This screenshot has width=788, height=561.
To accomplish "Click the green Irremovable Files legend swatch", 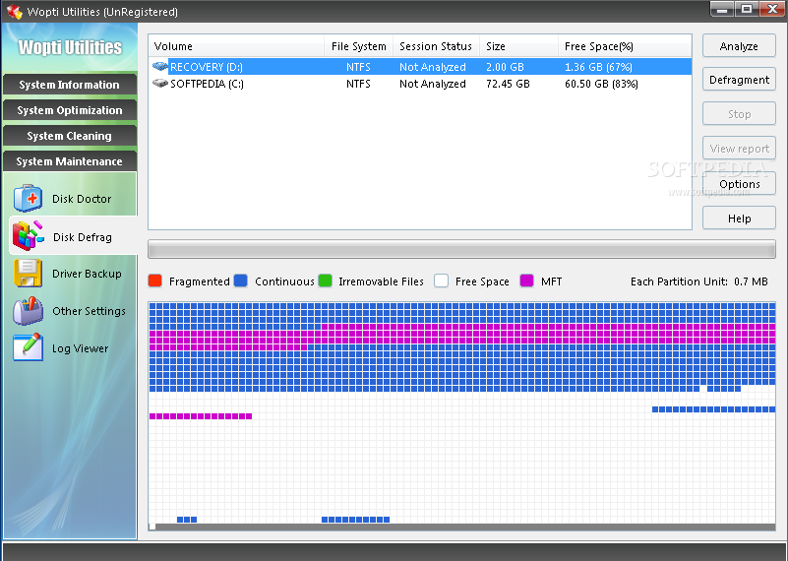I will (326, 280).
